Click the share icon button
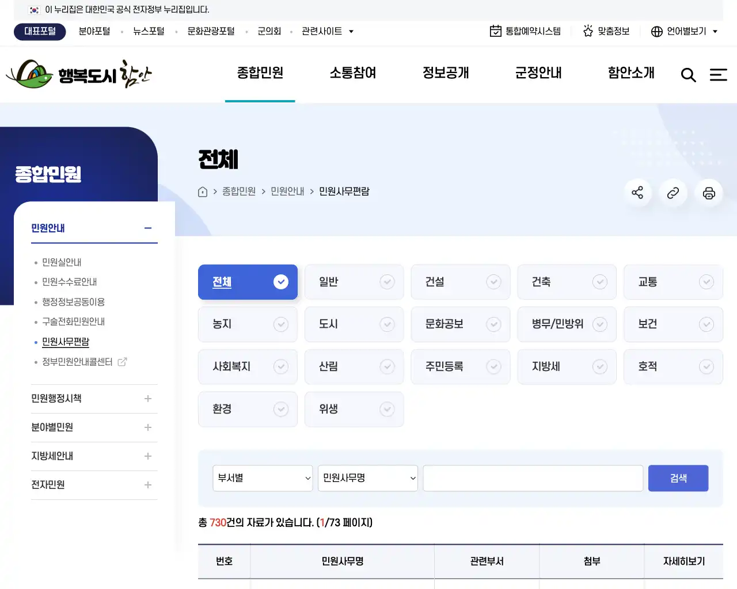 tap(637, 193)
